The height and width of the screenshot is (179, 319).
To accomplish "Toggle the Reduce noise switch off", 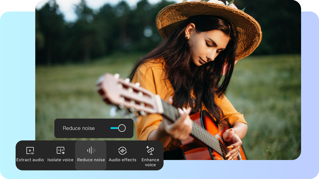I will [x=118, y=128].
